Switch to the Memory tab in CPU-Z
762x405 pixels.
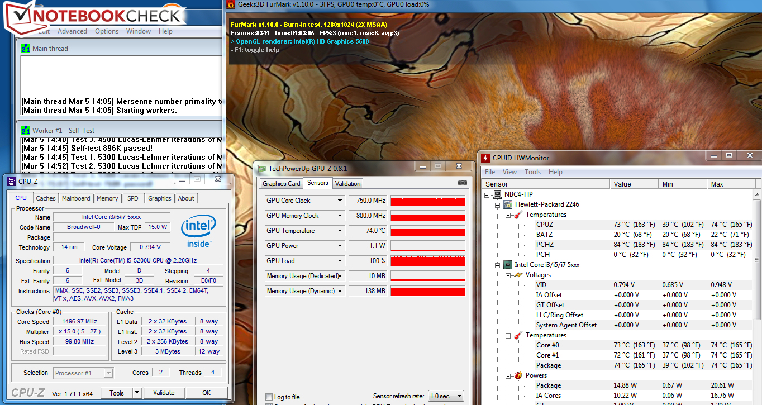point(107,198)
